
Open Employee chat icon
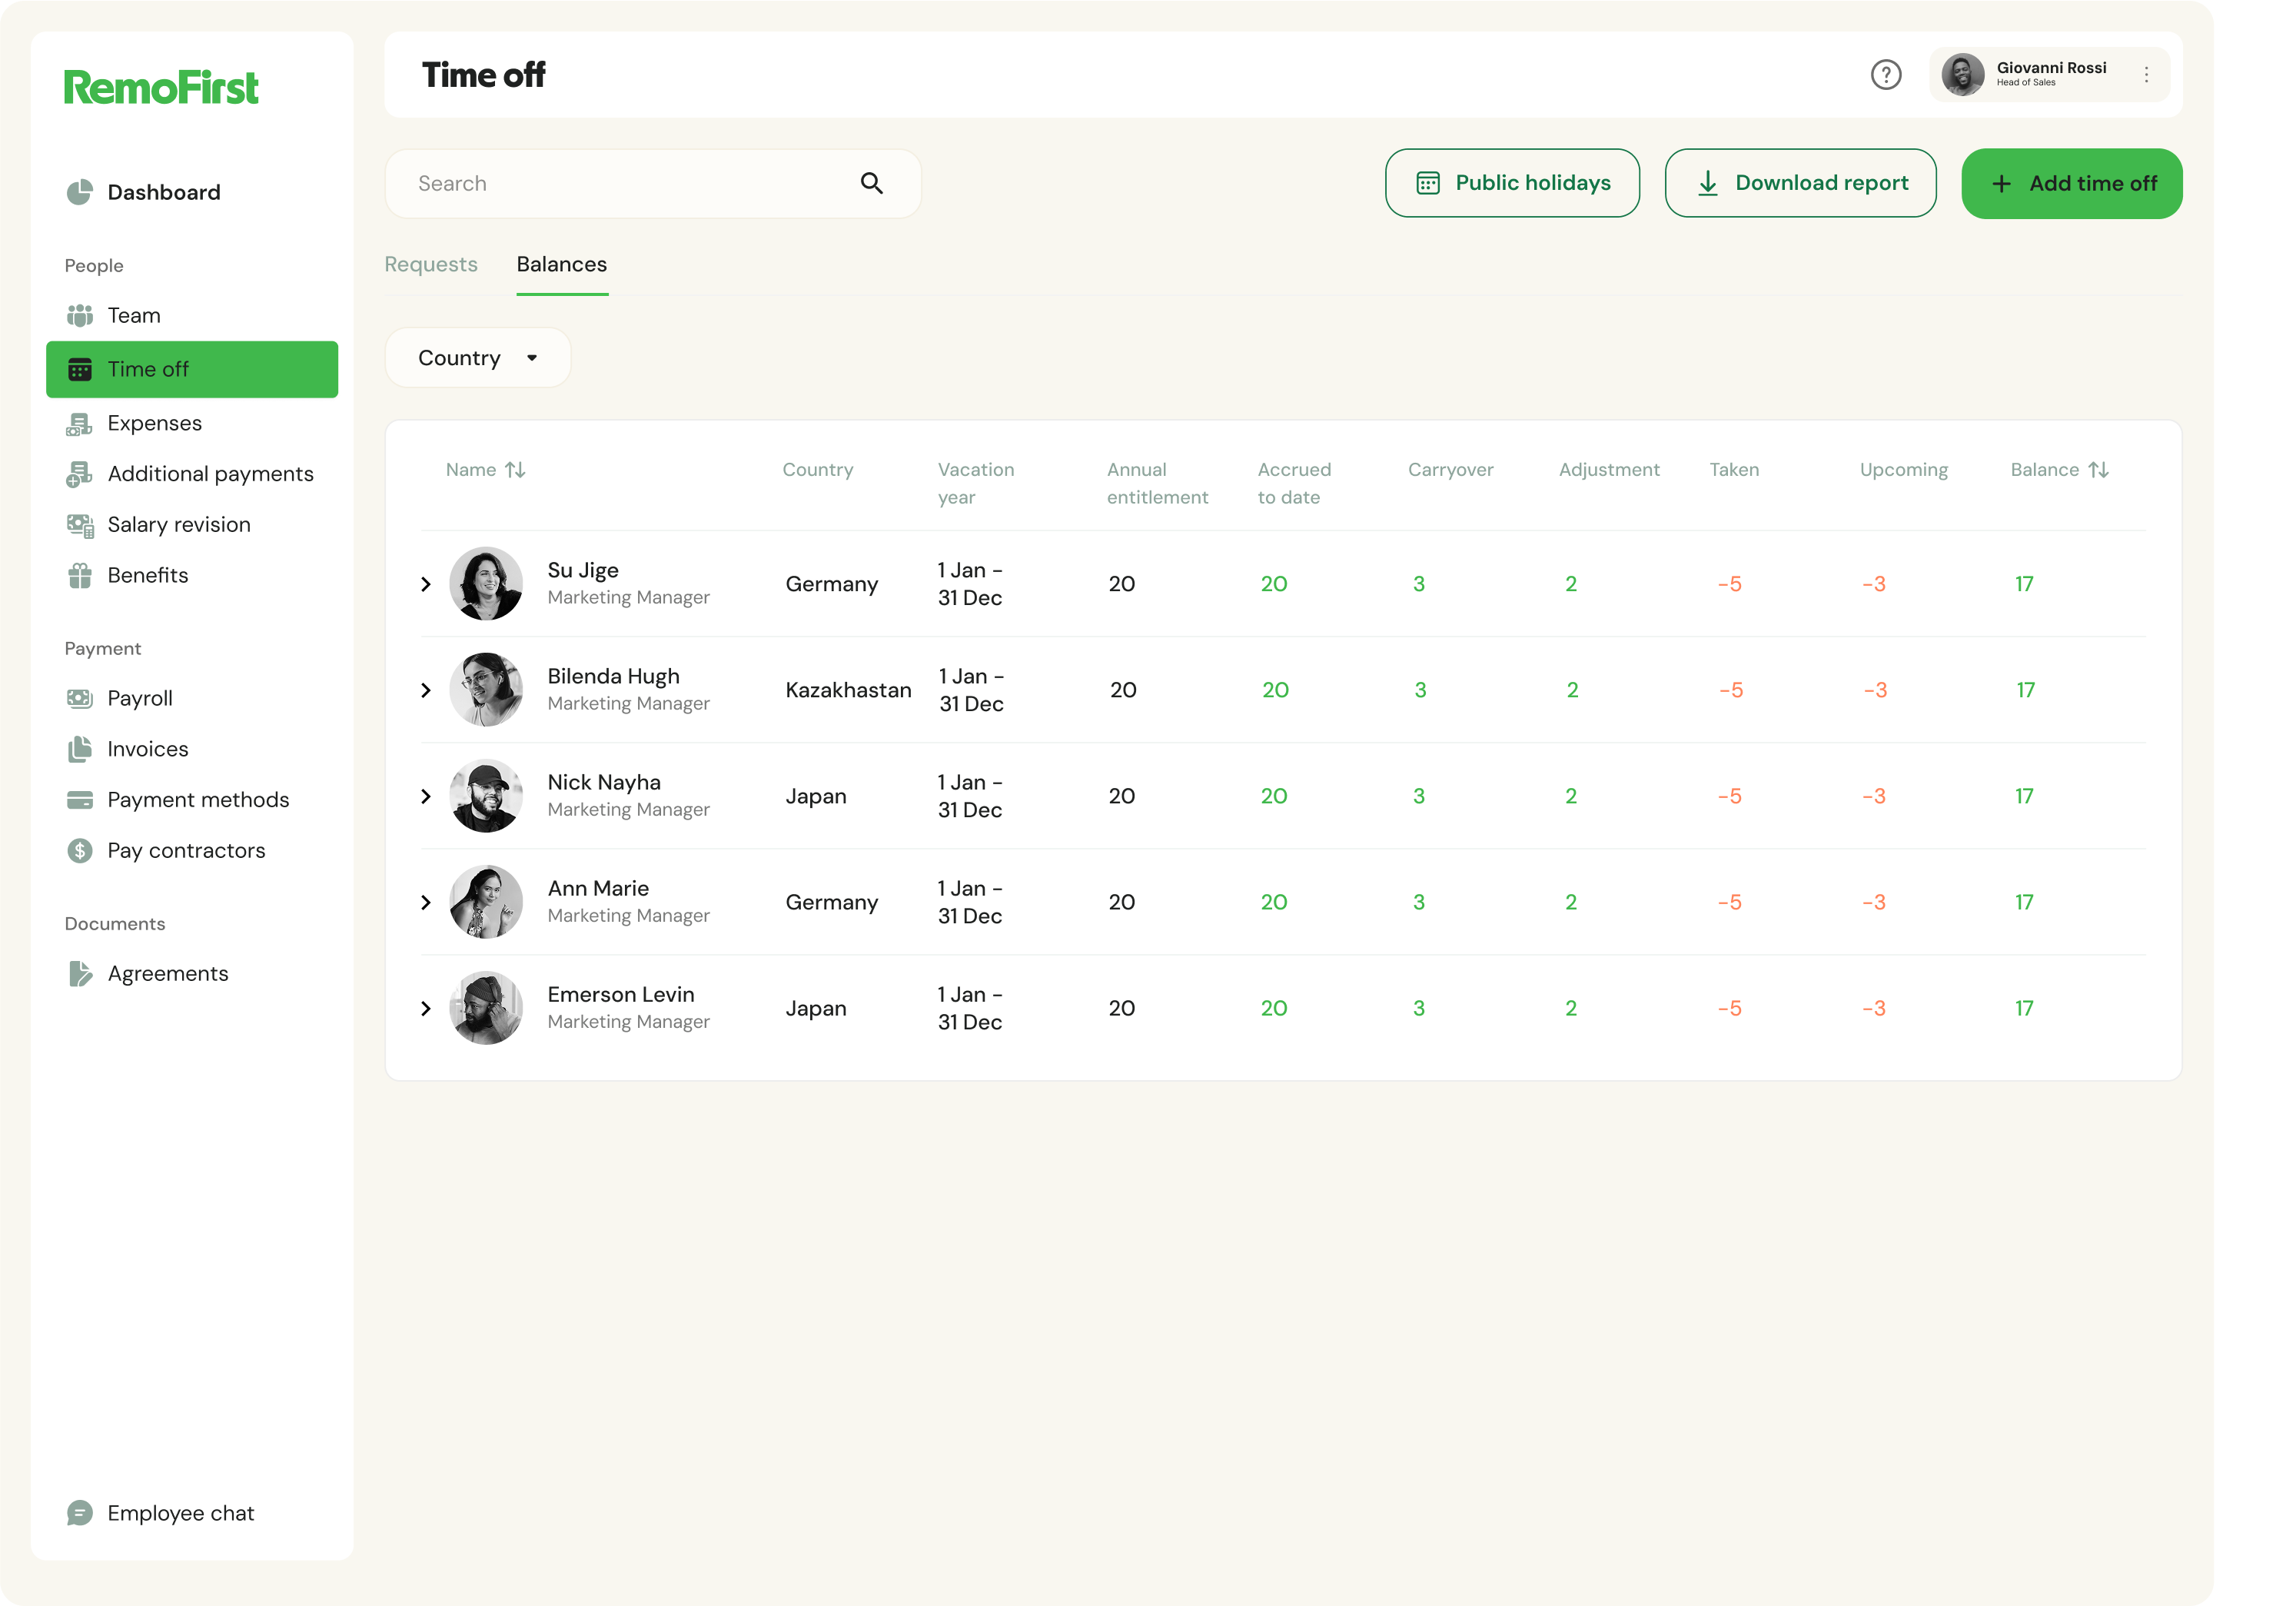pos(80,1513)
